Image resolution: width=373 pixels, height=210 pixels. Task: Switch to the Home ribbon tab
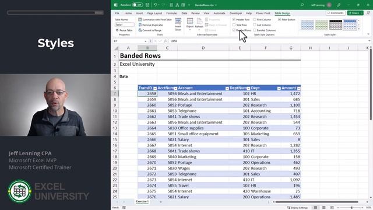(x=128, y=13)
